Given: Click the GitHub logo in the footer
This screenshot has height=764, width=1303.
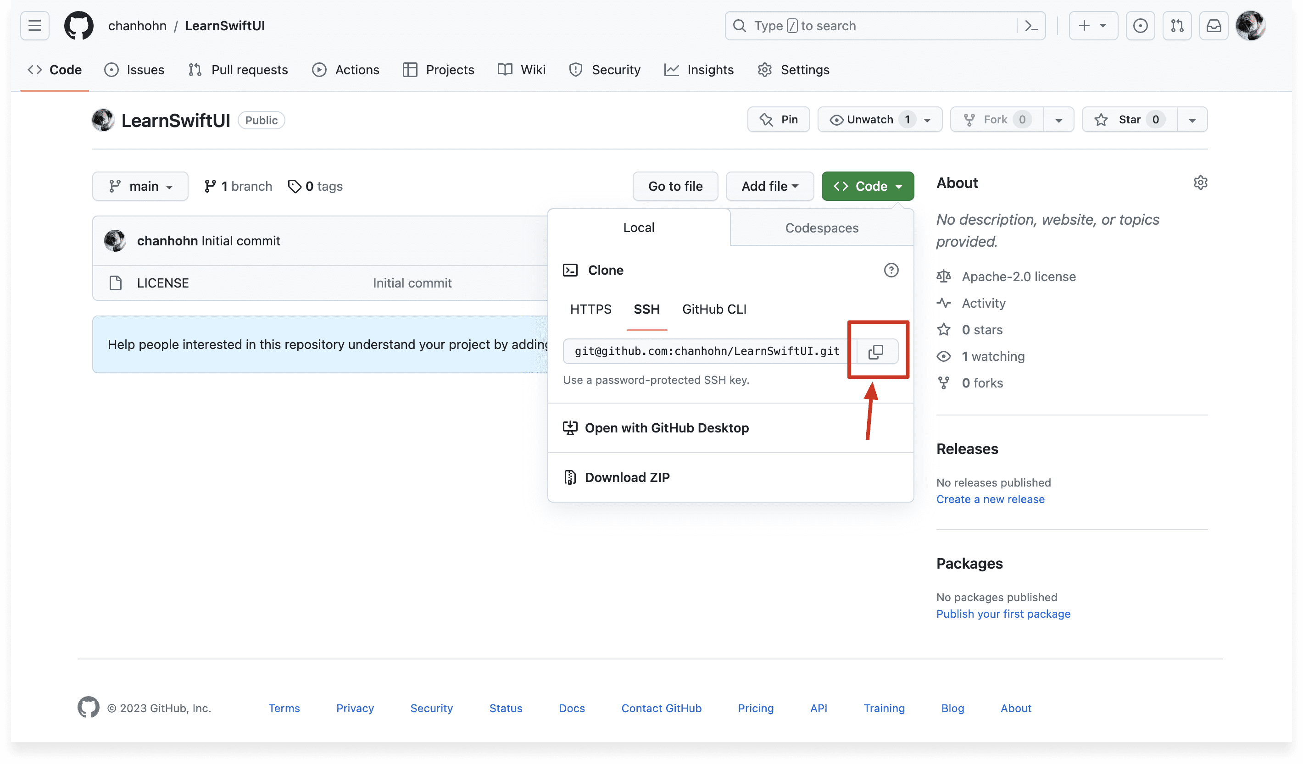Looking at the screenshot, I should 89,707.
